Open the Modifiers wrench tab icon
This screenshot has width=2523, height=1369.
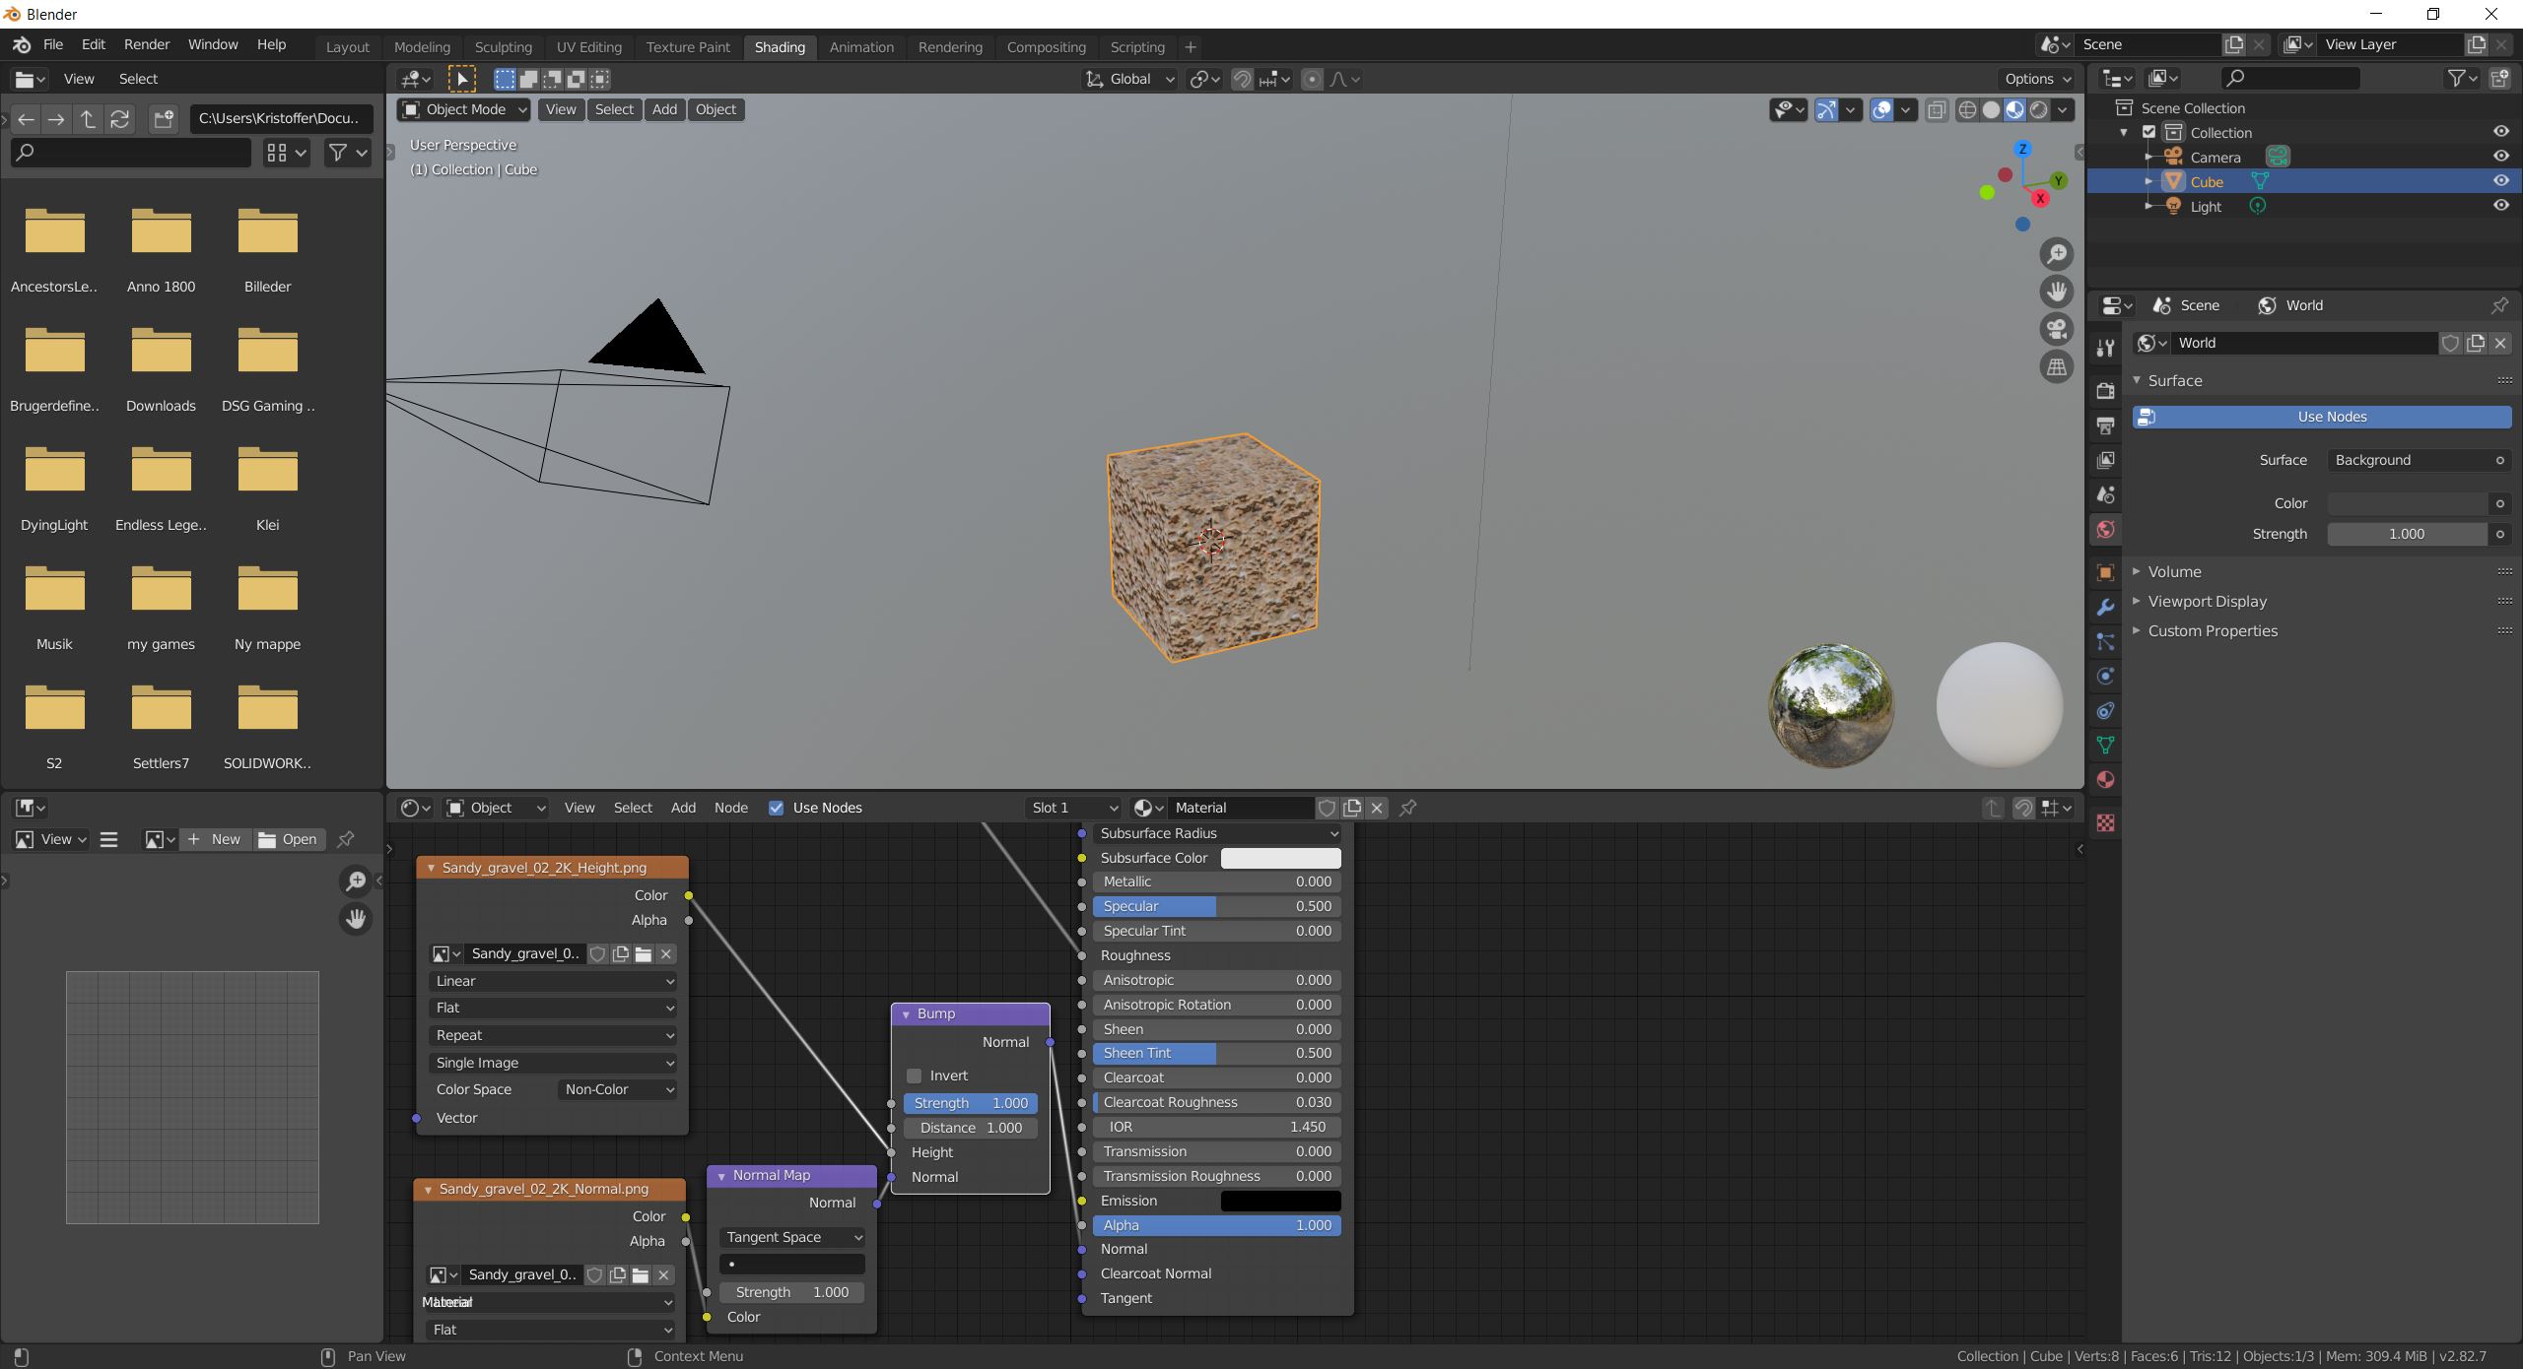2105,607
